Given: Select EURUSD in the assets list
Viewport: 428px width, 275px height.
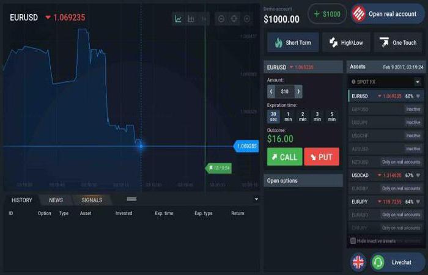Looking at the screenshot, I should click(386, 96).
